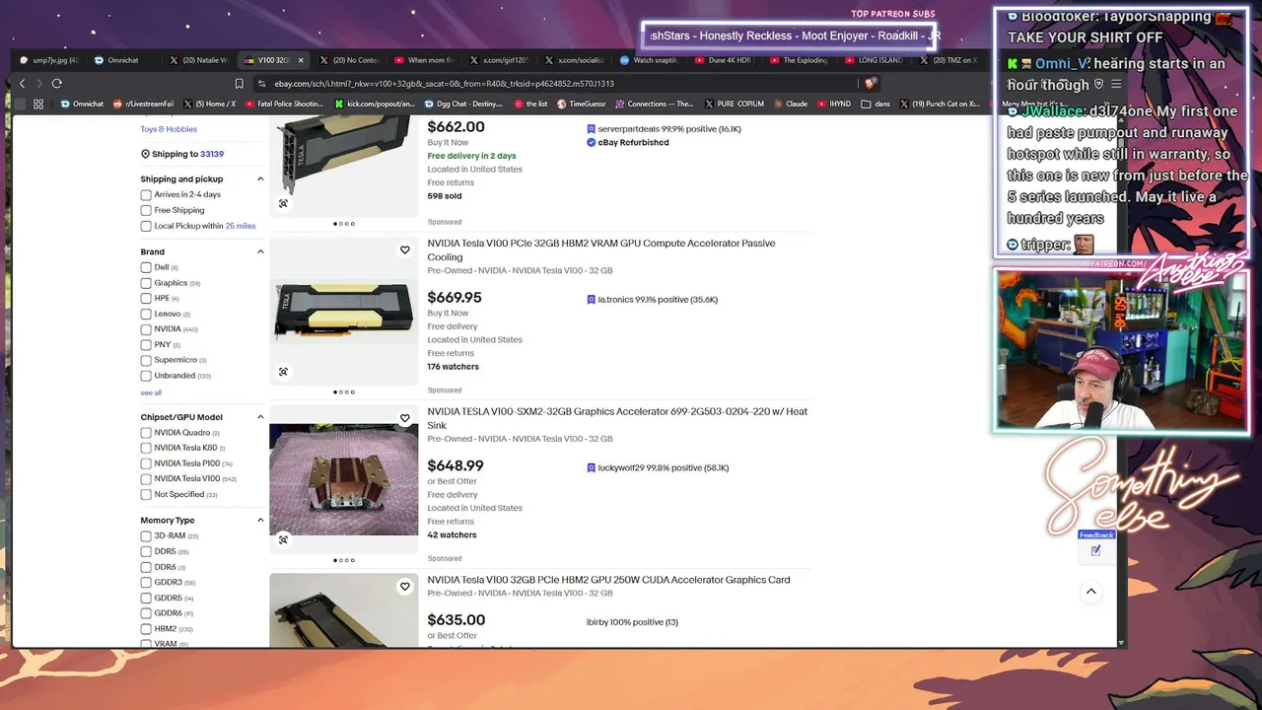Bookmark this page using the bookmark icon

pos(239,84)
